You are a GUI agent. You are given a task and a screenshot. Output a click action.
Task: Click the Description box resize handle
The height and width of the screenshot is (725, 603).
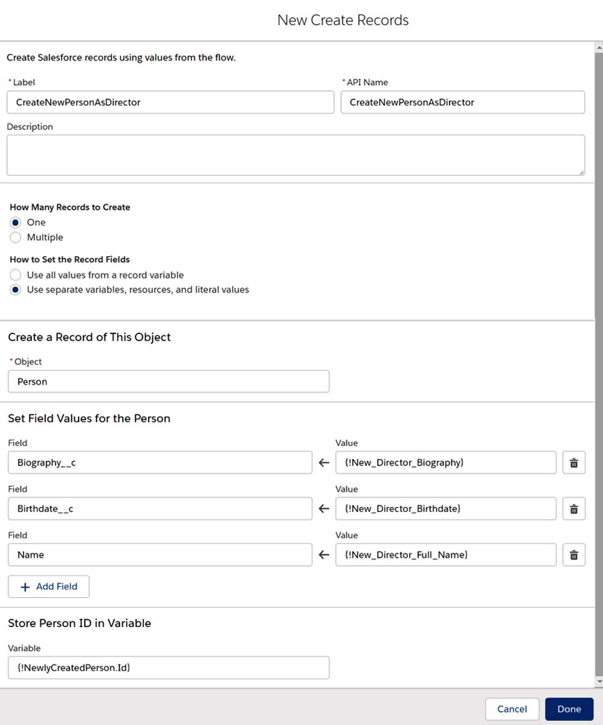[581, 172]
